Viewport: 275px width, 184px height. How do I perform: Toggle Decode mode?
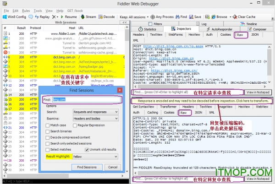click(x=106, y=17)
